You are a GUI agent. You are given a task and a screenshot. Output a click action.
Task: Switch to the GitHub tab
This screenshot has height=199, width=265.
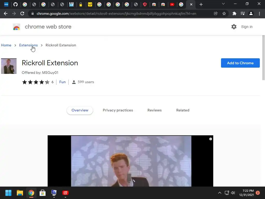[x=16, y=4]
